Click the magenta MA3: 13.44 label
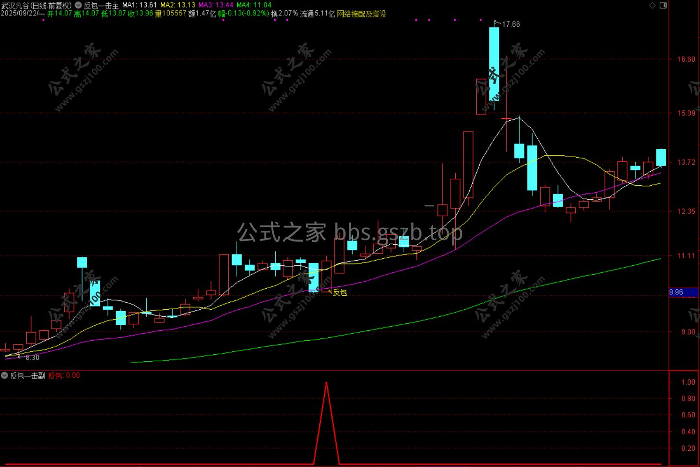 [216, 6]
